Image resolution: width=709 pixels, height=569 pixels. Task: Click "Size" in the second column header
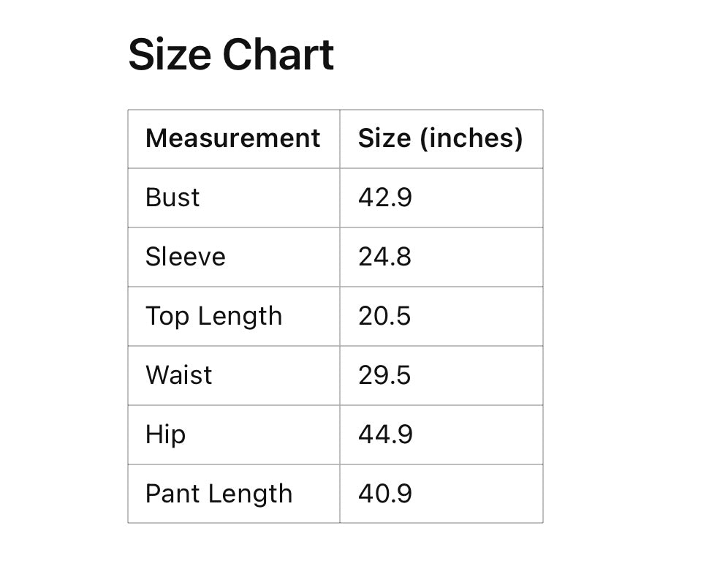click(384, 138)
